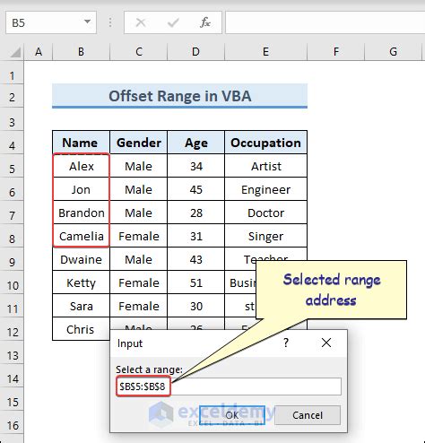This screenshot has width=425, height=443.
Task: Open the Name Box dropdown arrow
Action: pyautogui.click(x=87, y=22)
